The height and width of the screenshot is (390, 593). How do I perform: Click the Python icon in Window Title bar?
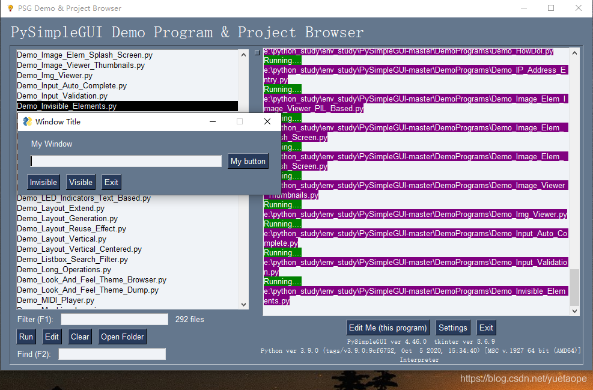(x=27, y=121)
